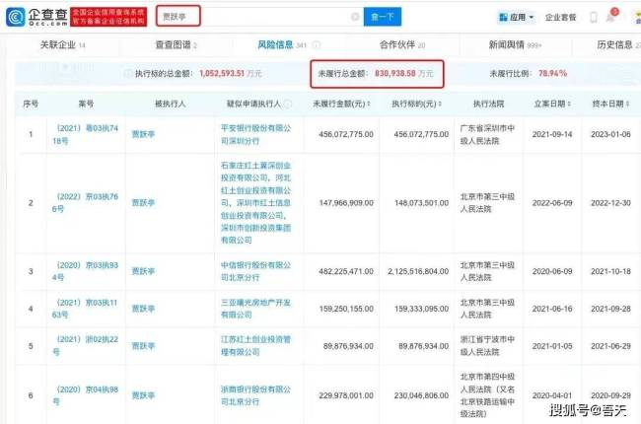Image resolution: width=641 pixels, height=424 pixels.
Task: Open case (2021)浙02执22号
Action: [85, 345]
